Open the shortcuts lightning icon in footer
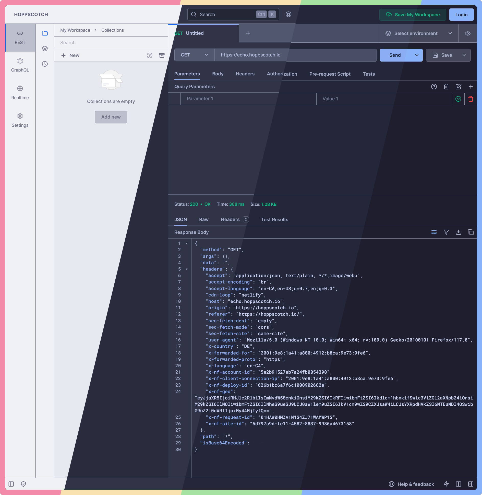The height and width of the screenshot is (495, 482). point(446,484)
